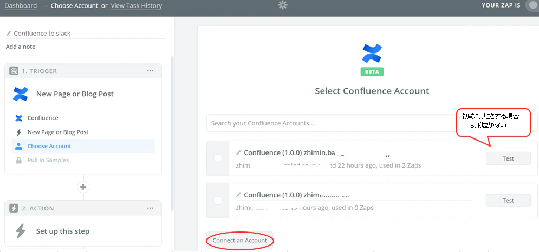Click small Confluence icon in step list

coord(19,118)
